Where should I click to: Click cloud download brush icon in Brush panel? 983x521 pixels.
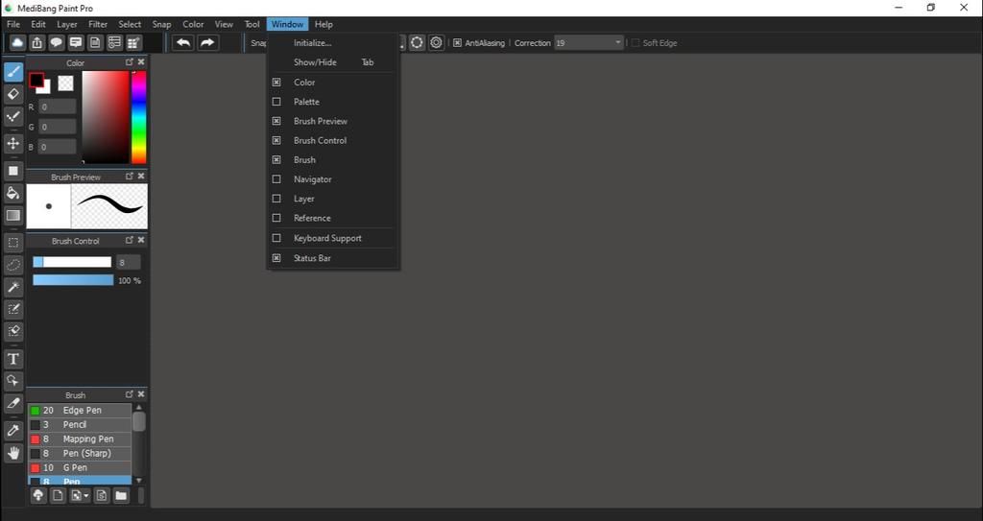[x=38, y=496]
